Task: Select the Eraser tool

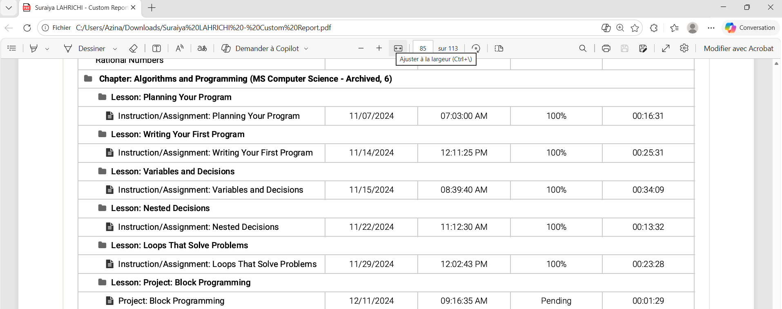Action: [133, 48]
